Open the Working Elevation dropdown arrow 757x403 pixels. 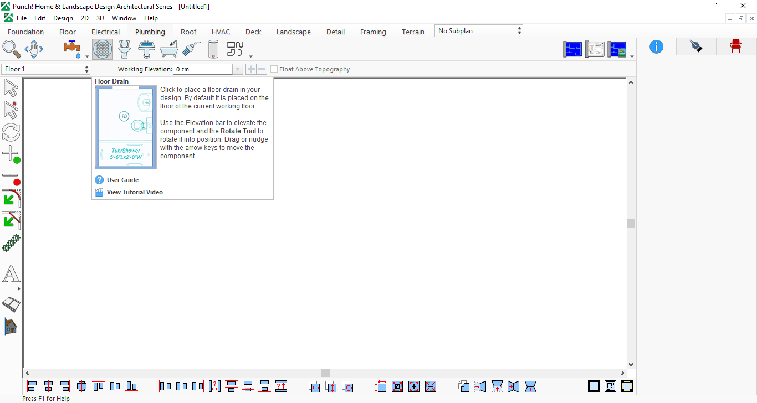[x=238, y=69]
